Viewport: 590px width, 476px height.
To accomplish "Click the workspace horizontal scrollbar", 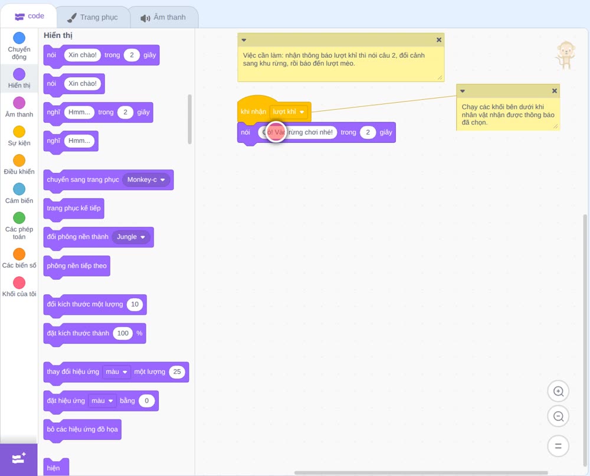I will click(421, 472).
